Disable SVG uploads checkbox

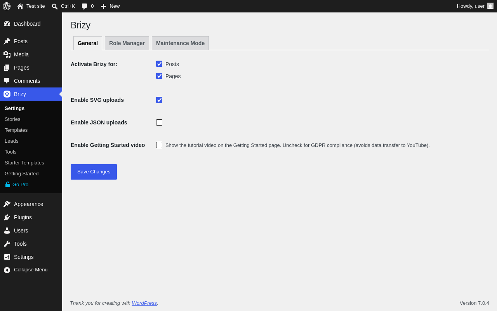pos(159,100)
